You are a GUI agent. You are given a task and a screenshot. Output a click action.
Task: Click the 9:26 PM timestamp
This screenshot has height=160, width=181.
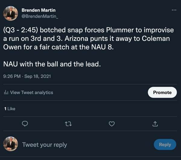click(12, 76)
